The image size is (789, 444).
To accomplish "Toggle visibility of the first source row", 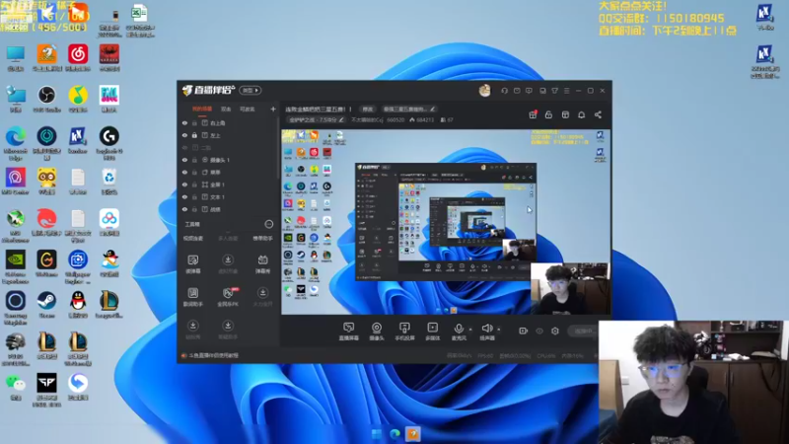I will (x=184, y=122).
